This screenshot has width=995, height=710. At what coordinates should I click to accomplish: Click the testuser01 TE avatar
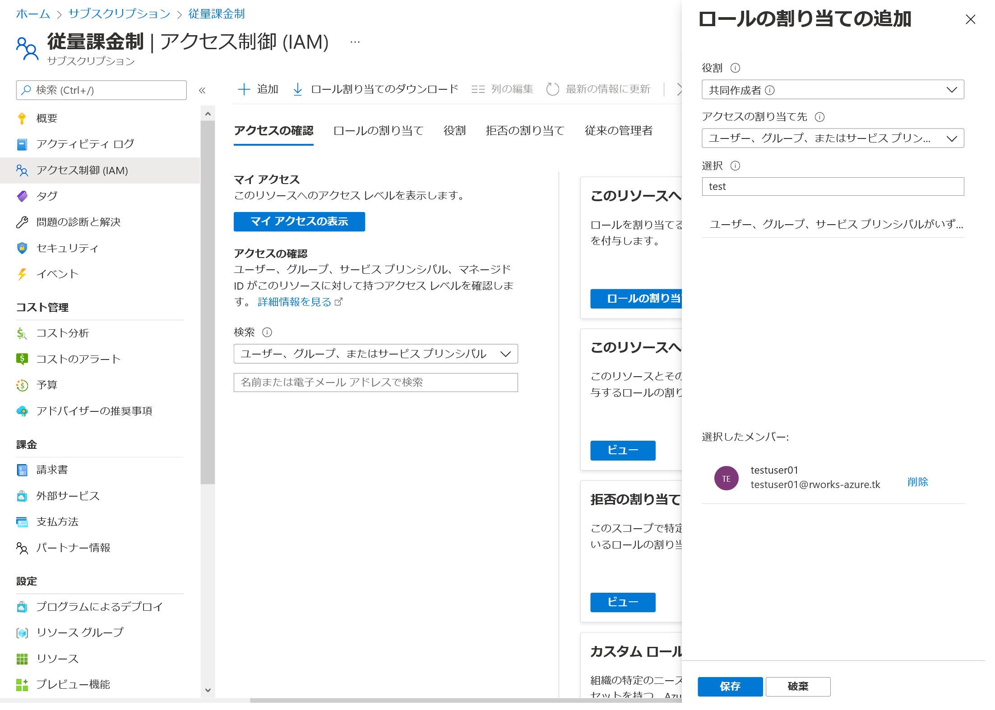tap(726, 479)
